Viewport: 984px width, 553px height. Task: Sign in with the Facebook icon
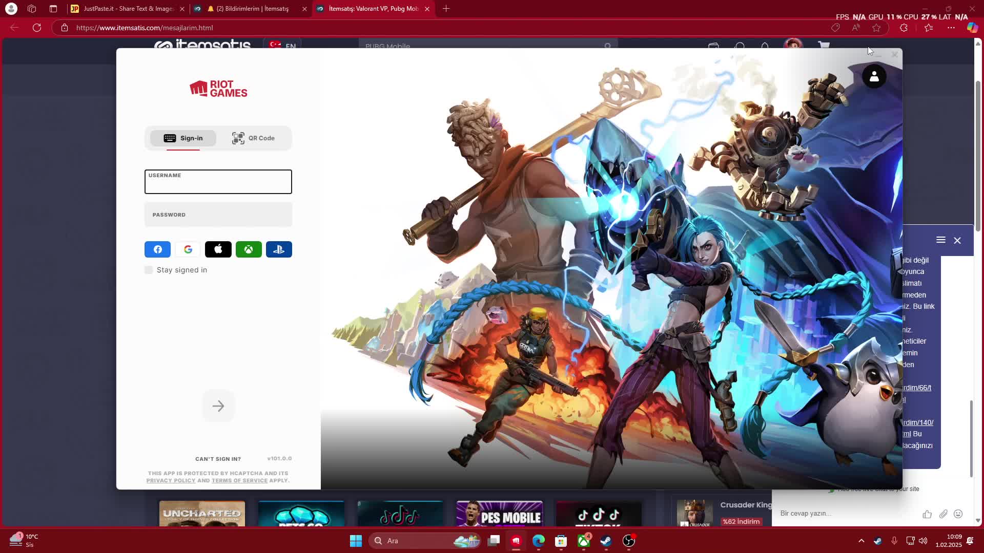click(157, 249)
